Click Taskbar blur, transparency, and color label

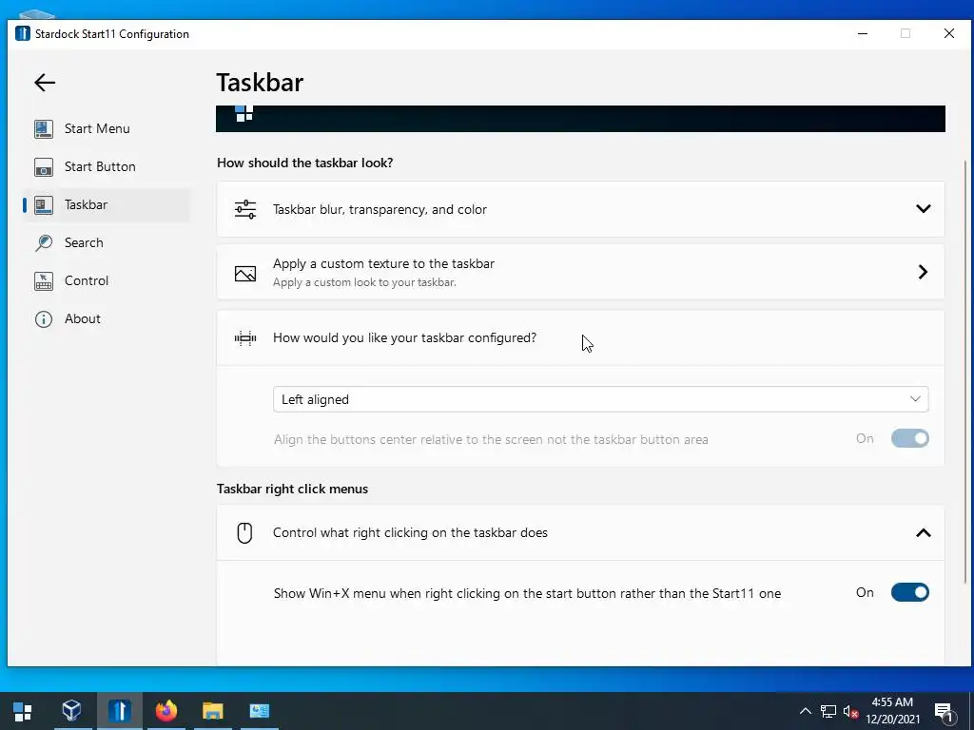(x=380, y=209)
